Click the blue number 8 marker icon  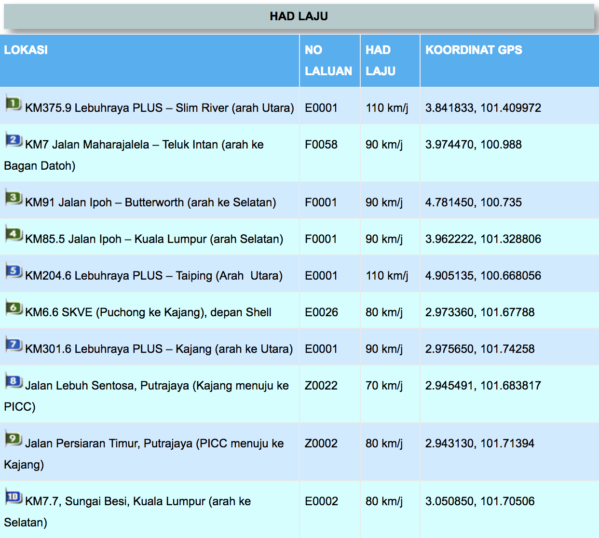pos(14,381)
